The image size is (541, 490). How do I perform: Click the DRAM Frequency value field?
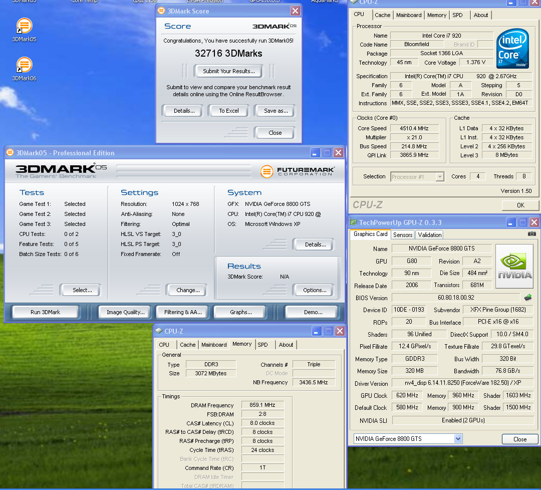click(262, 405)
